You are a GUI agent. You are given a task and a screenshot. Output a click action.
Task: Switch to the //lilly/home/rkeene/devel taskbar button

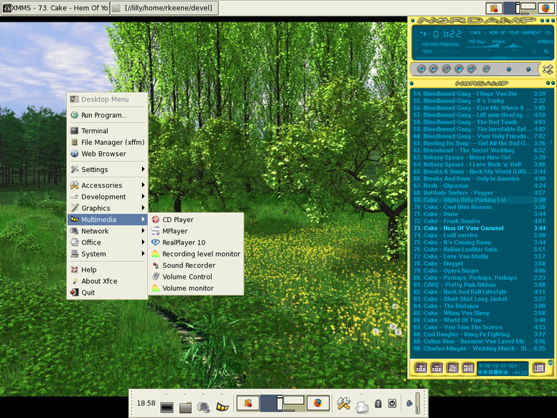pyautogui.click(x=164, y=8)
